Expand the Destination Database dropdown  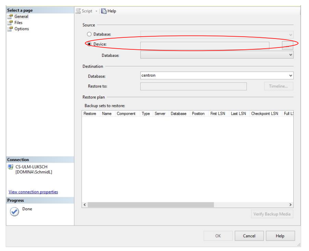pyautogui.click(x=291, y=76)
